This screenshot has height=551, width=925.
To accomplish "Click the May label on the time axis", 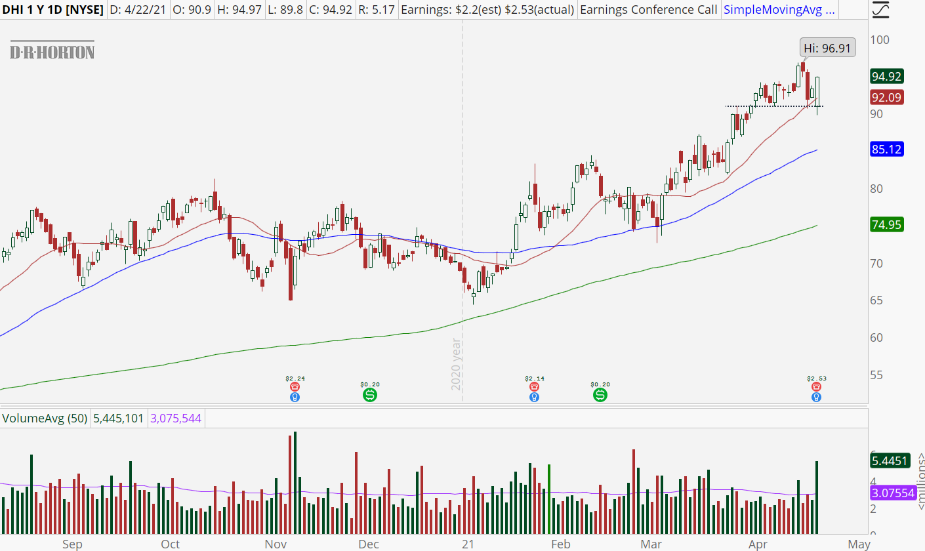I will pos(859,544).
